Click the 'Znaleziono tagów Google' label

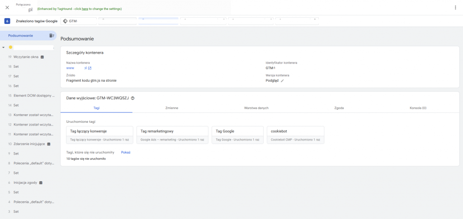(x=37, y=21)
